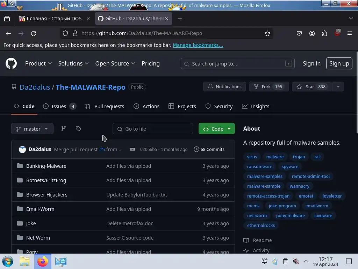
Task: Open the Da2dalus owner link in repo title
Action: pyautogui.click(x=35, y=87)
